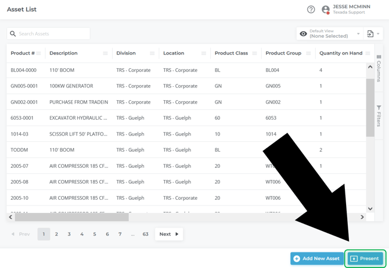Go to Next page of assets
This screenshot has width=389, height=268.
click(169, 234)
